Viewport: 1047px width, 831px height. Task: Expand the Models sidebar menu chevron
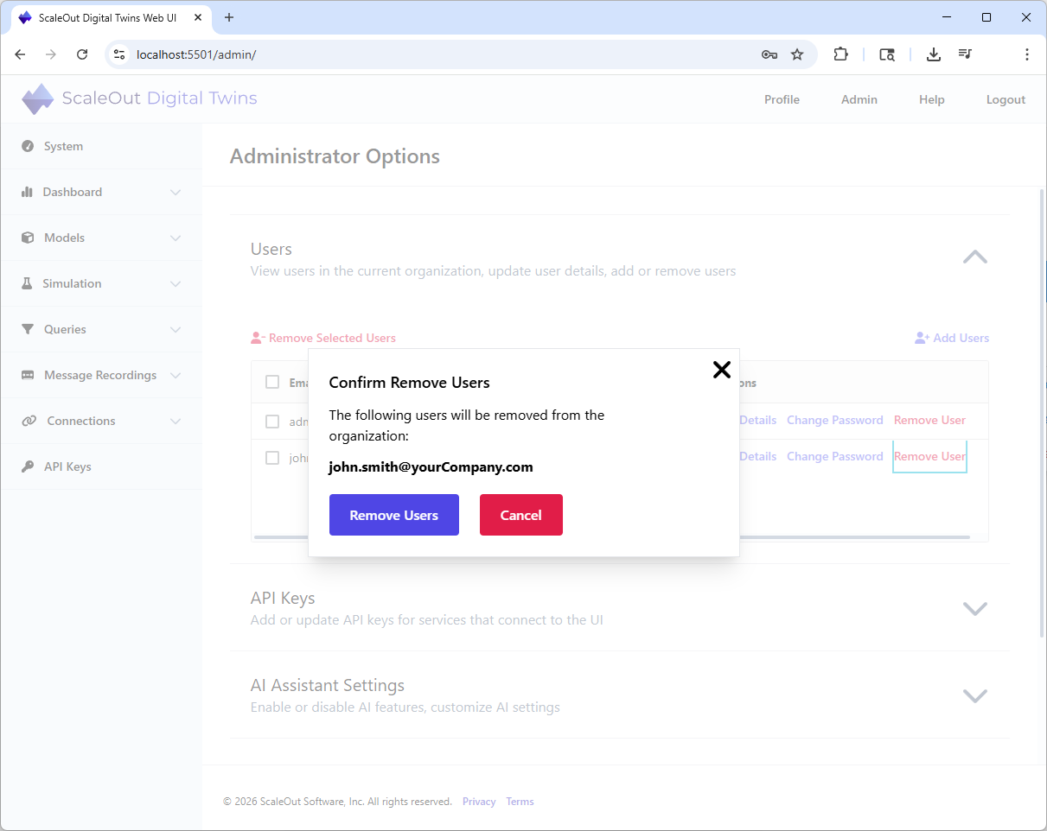[176, 238]
